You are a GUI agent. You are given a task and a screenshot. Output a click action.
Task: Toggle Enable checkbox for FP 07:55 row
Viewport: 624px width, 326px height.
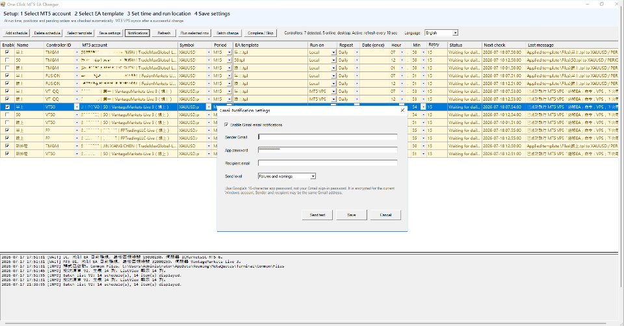[7, 130]
